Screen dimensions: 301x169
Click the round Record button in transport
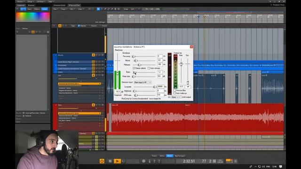click(143, 161)
